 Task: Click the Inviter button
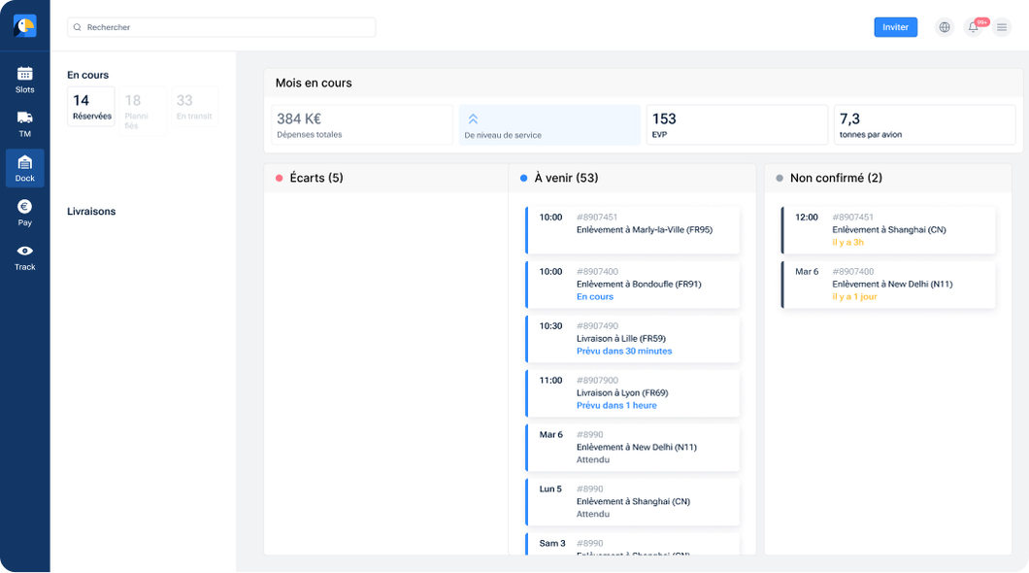[896, 27]
